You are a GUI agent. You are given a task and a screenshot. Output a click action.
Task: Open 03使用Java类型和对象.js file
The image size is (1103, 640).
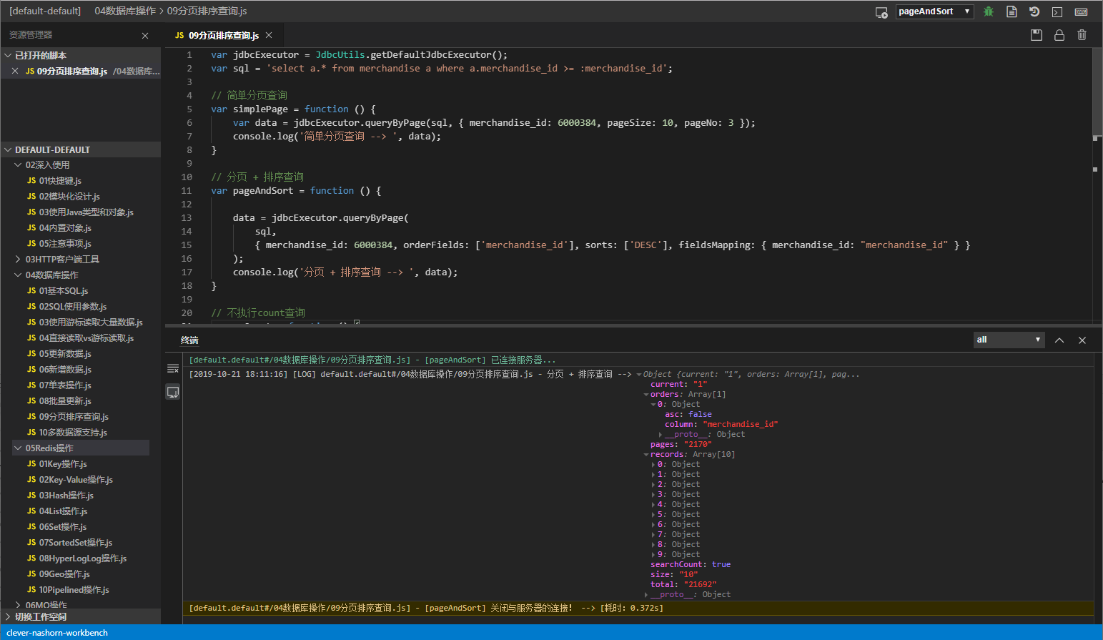click(86, 212)
